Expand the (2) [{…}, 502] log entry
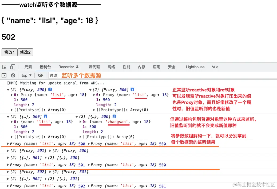The width and height of the screenshot is (277, 189). (7, 179)
